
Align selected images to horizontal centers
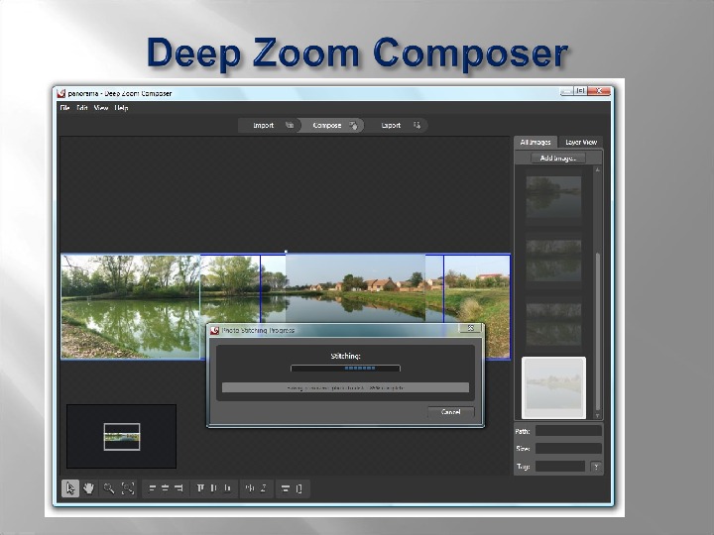click(166, 488)
